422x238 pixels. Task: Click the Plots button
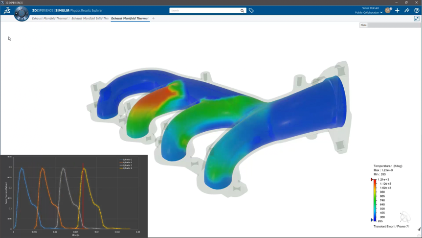363,25
